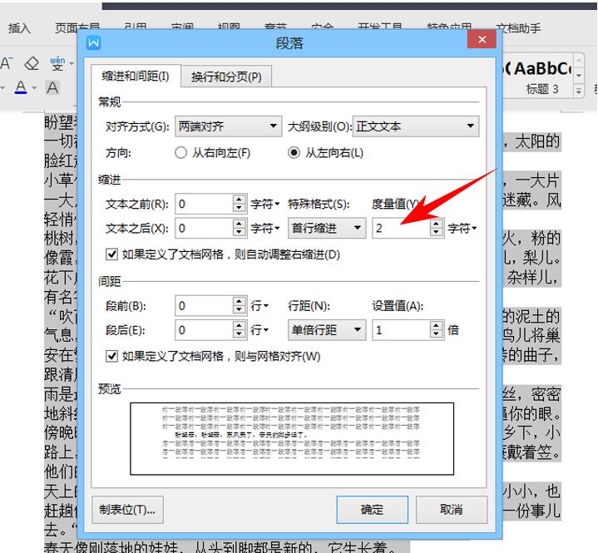Image resolution: width=598 pixels, height=553 pixels.
Task: Click the character shading A icon
Action: 52,87
